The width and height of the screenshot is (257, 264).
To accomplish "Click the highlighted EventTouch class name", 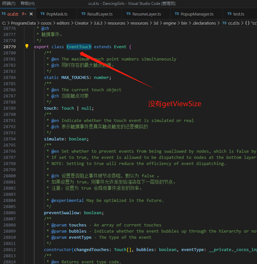I will click(x=79, y=47).
